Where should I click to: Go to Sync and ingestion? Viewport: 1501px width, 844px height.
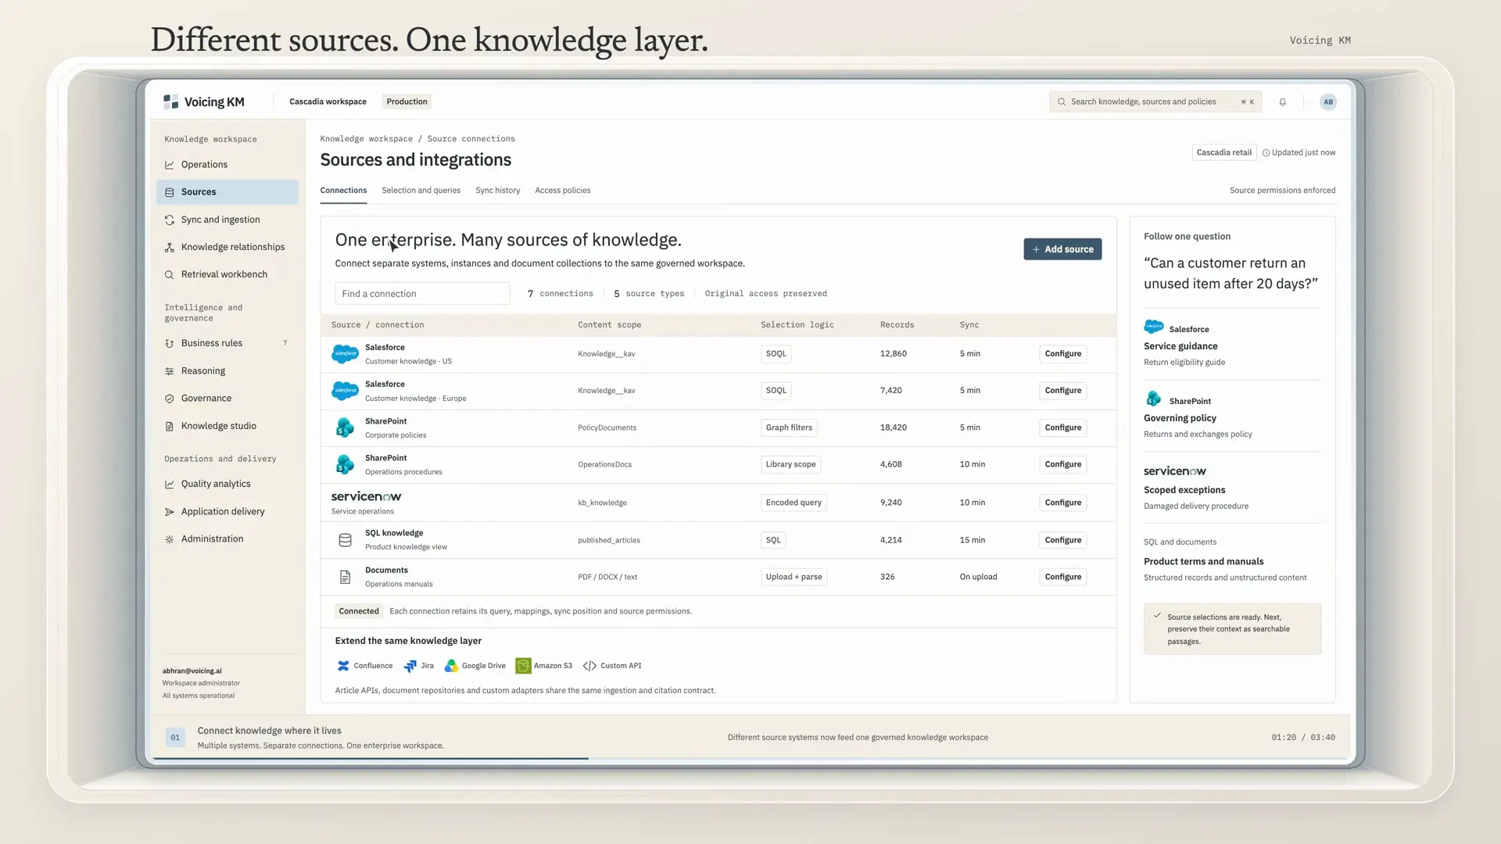[x=227, y=220]
